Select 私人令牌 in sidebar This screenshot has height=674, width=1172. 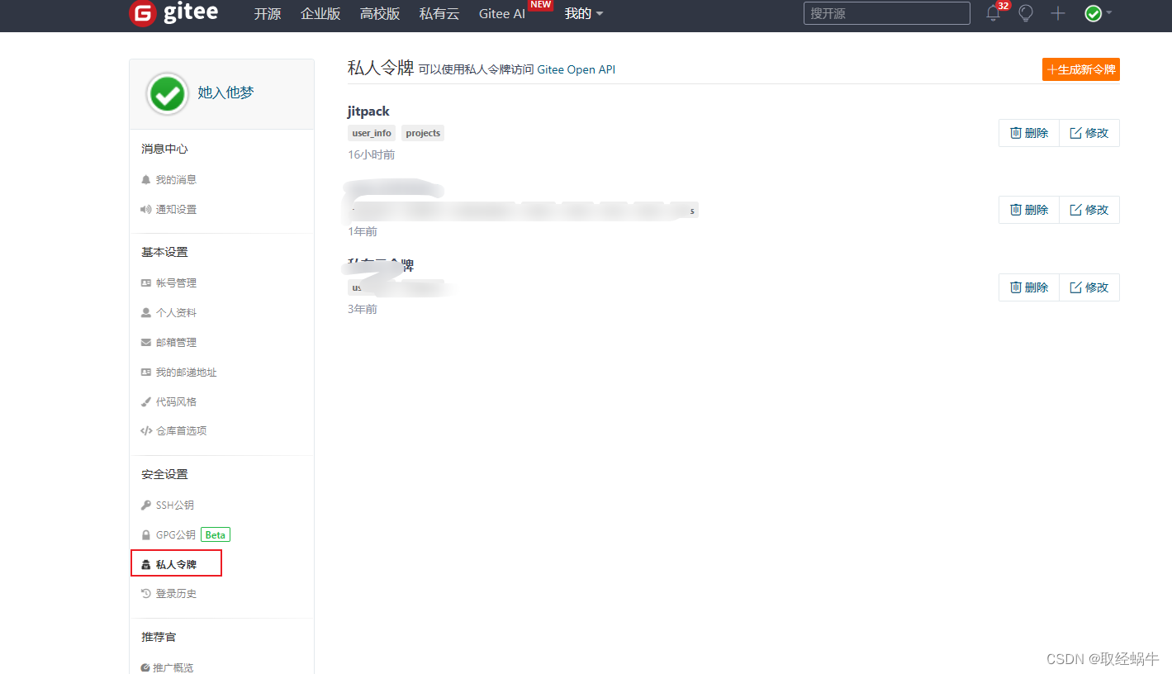click(176, 564)
